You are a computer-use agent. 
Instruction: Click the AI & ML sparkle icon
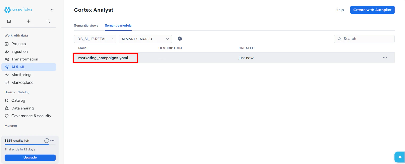coord(7,67)
